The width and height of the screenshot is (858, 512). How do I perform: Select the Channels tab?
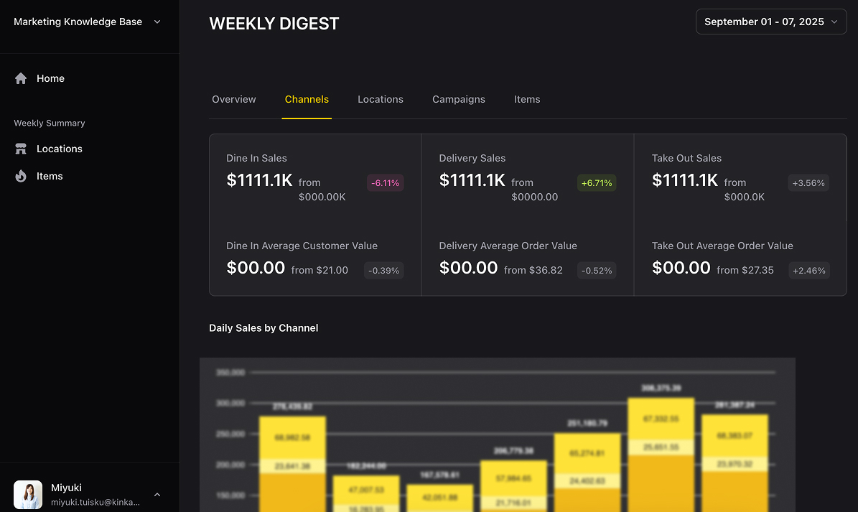(x=307, y=99)
